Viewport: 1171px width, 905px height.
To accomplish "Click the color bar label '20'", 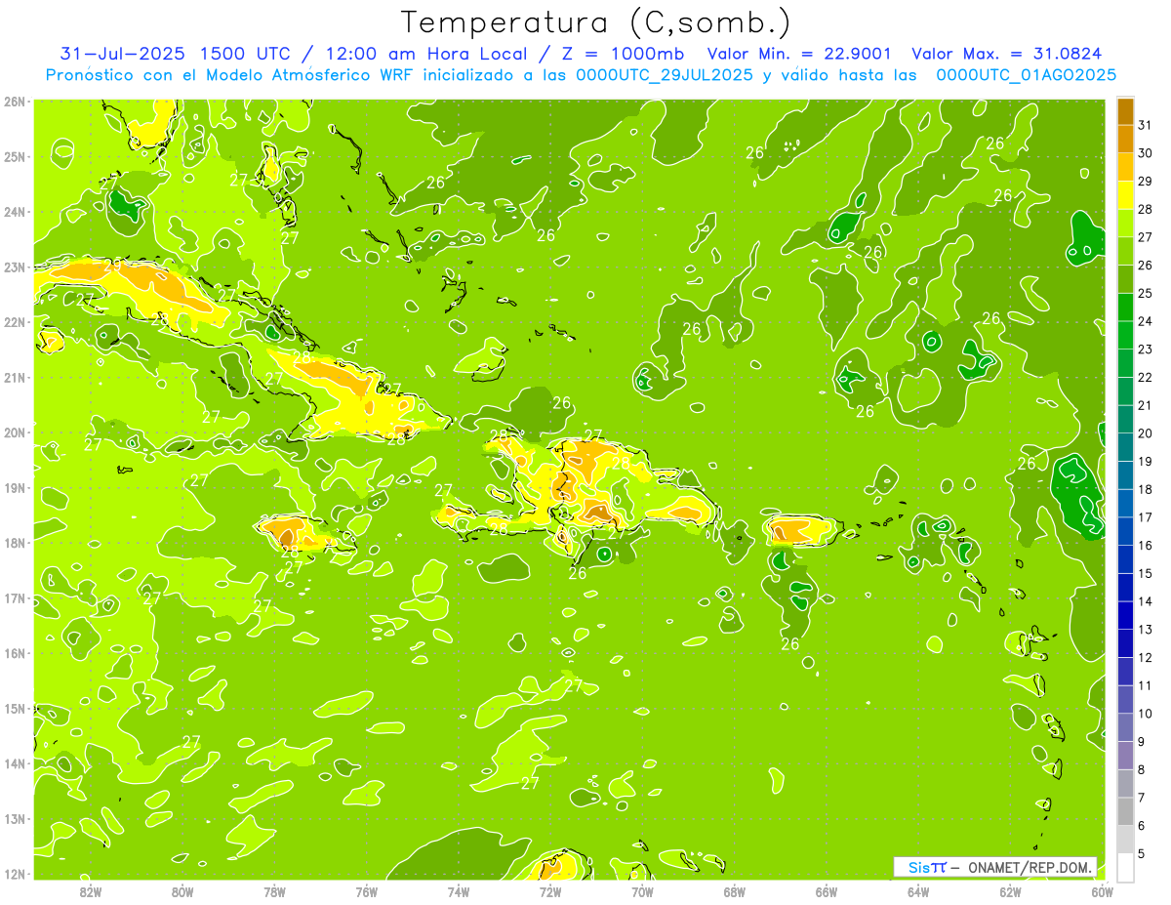I will pyautogui.click(x=1145, y=433).
